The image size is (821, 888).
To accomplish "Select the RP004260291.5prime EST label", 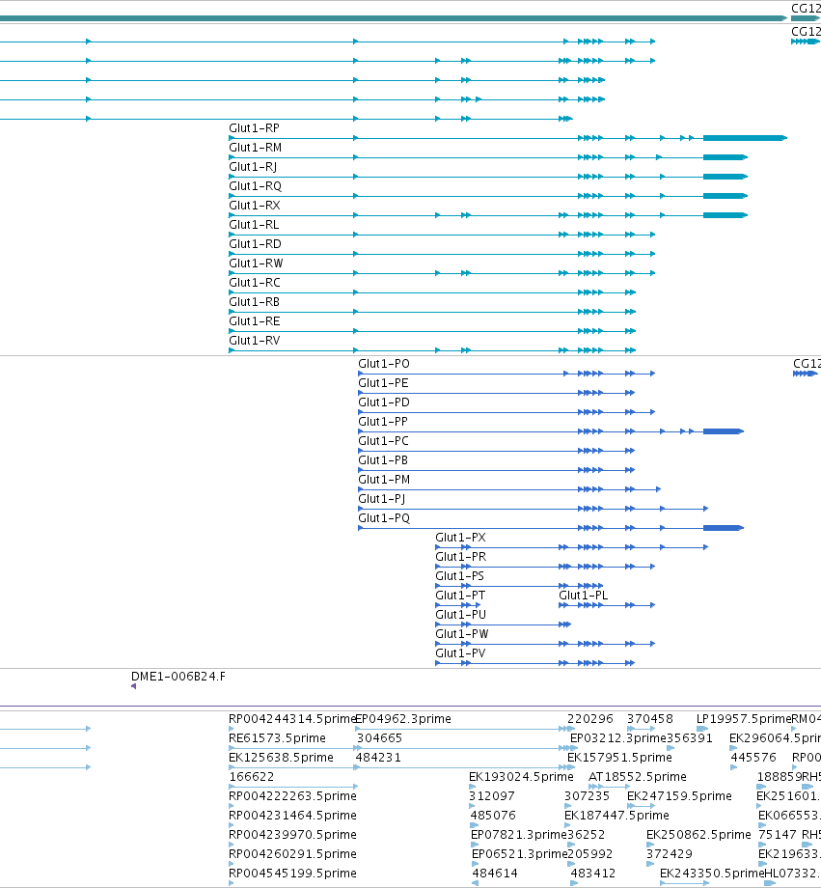I will 292,853.
